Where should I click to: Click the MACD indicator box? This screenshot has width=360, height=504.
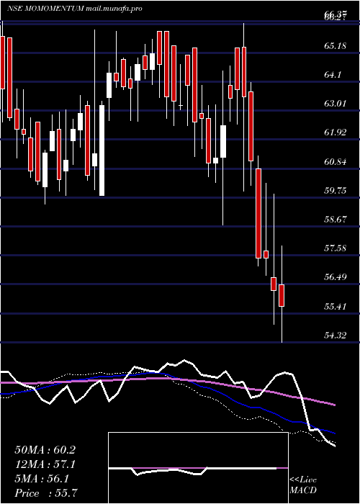pyautogui.click(x=198, y=468)
